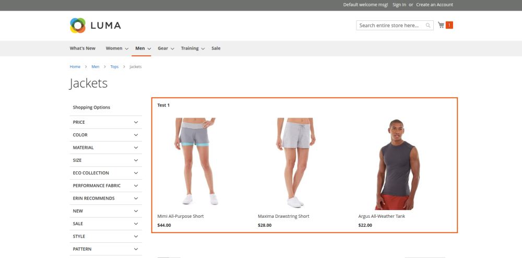The image size is (522, 258).
Task: Select the Sale menu item
Action: click(x=216, y=49)
